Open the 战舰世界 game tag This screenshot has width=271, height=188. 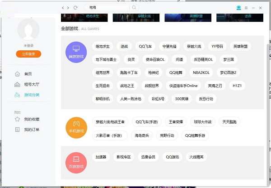pos(152,86)
